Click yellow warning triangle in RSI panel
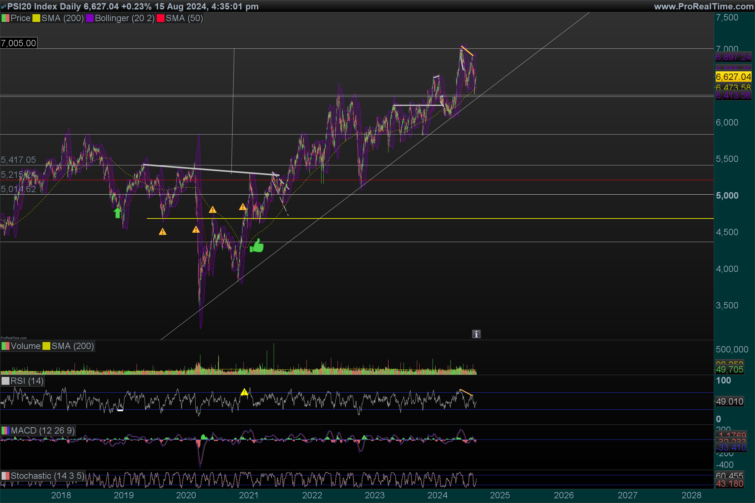The width and height of the screenshot is (755, 503). (x=244, y=392)
